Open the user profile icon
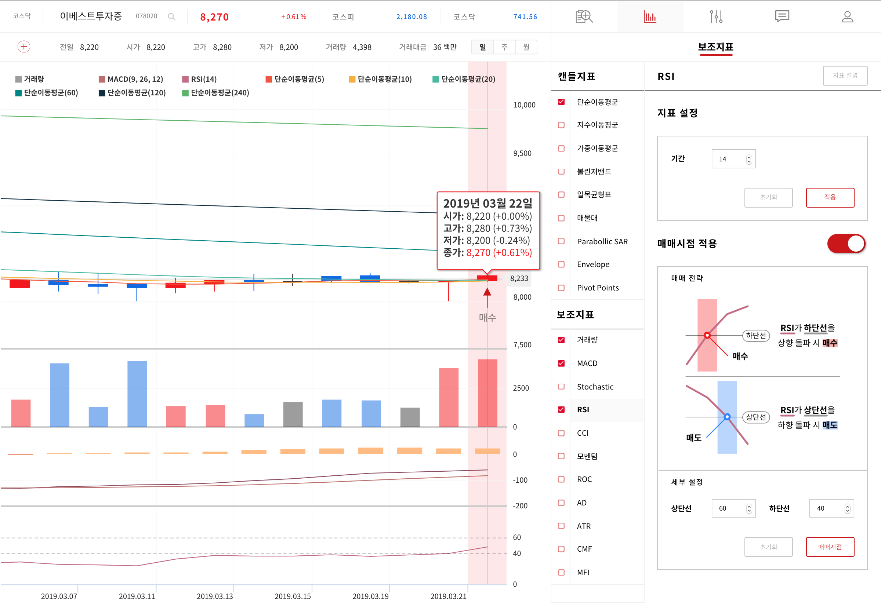The image size is (881, 603). coord(847,17)
